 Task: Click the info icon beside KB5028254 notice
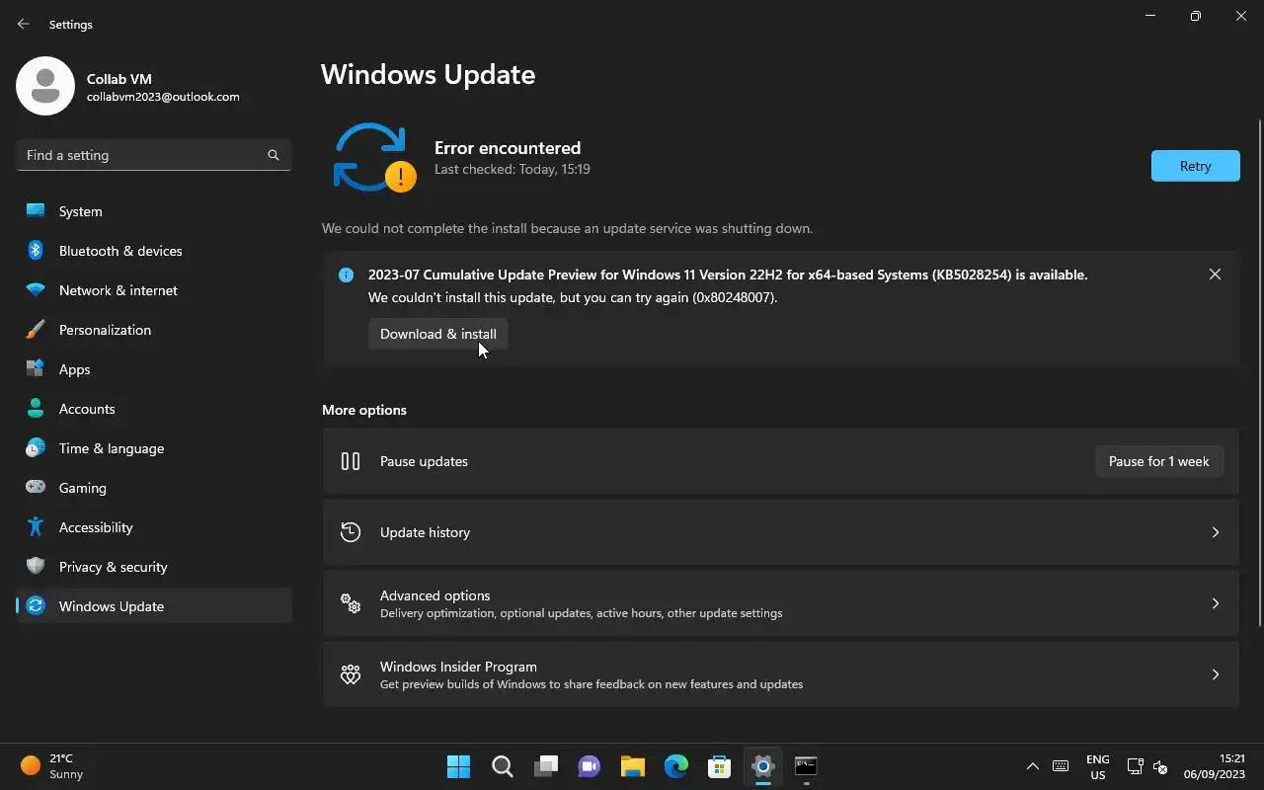(346, 276)
